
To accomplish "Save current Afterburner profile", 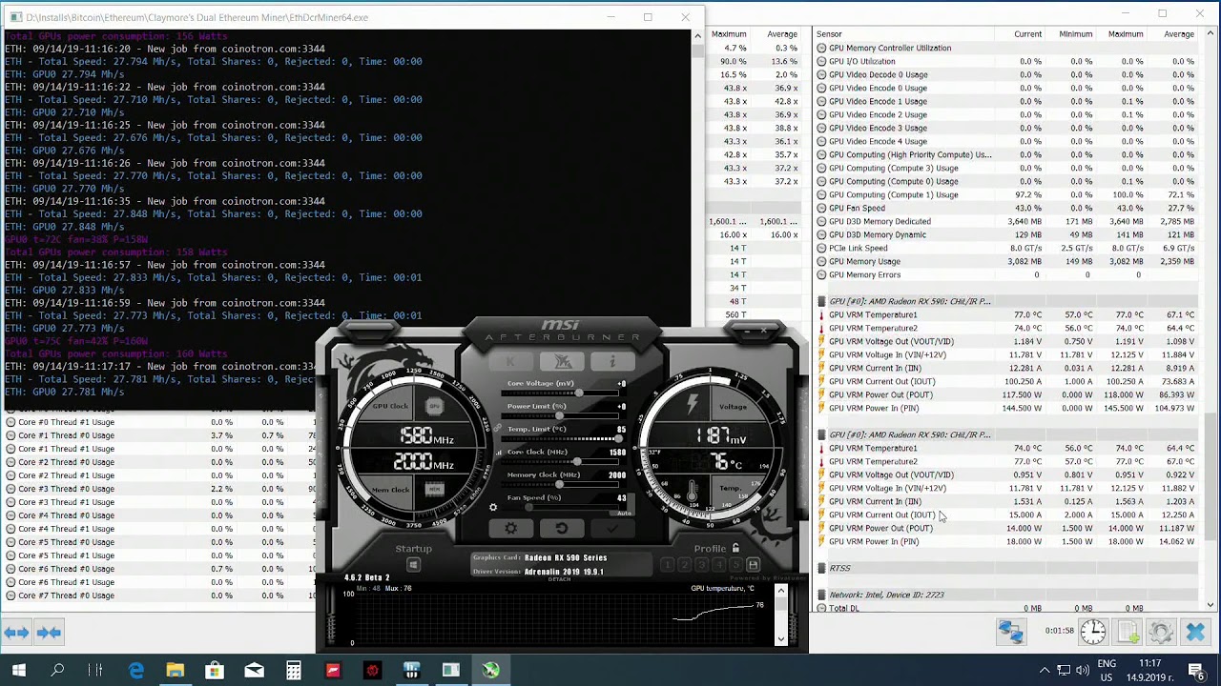I will point(753,565).
